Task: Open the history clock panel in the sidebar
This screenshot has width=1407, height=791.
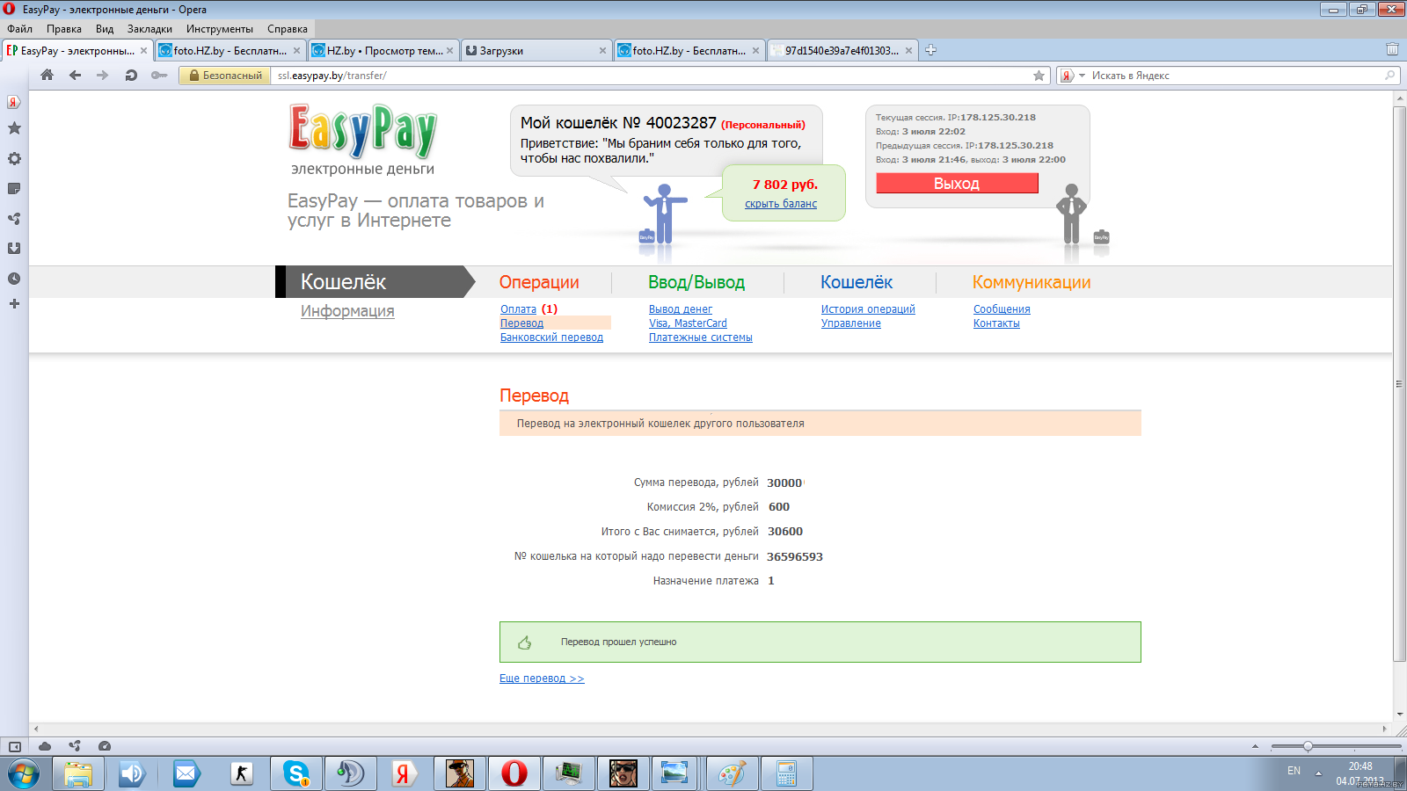Action: pos(14,279)
